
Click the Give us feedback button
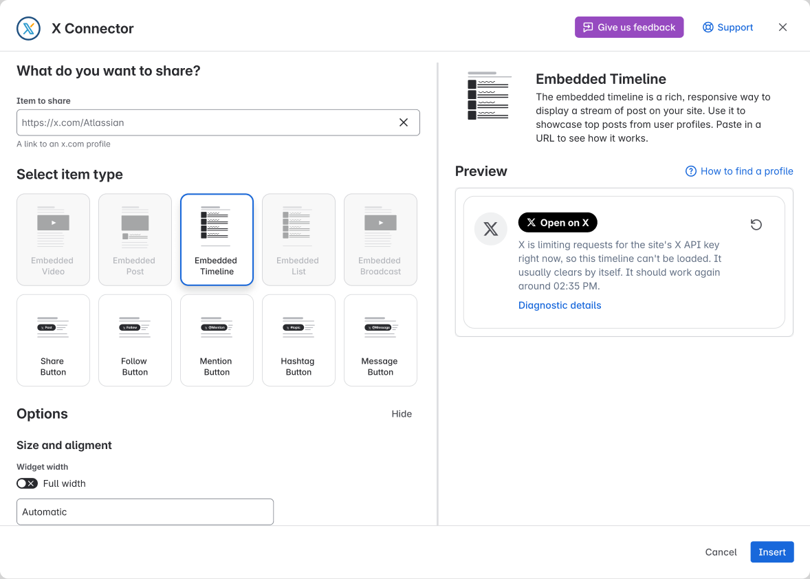(x=628, y=28)
